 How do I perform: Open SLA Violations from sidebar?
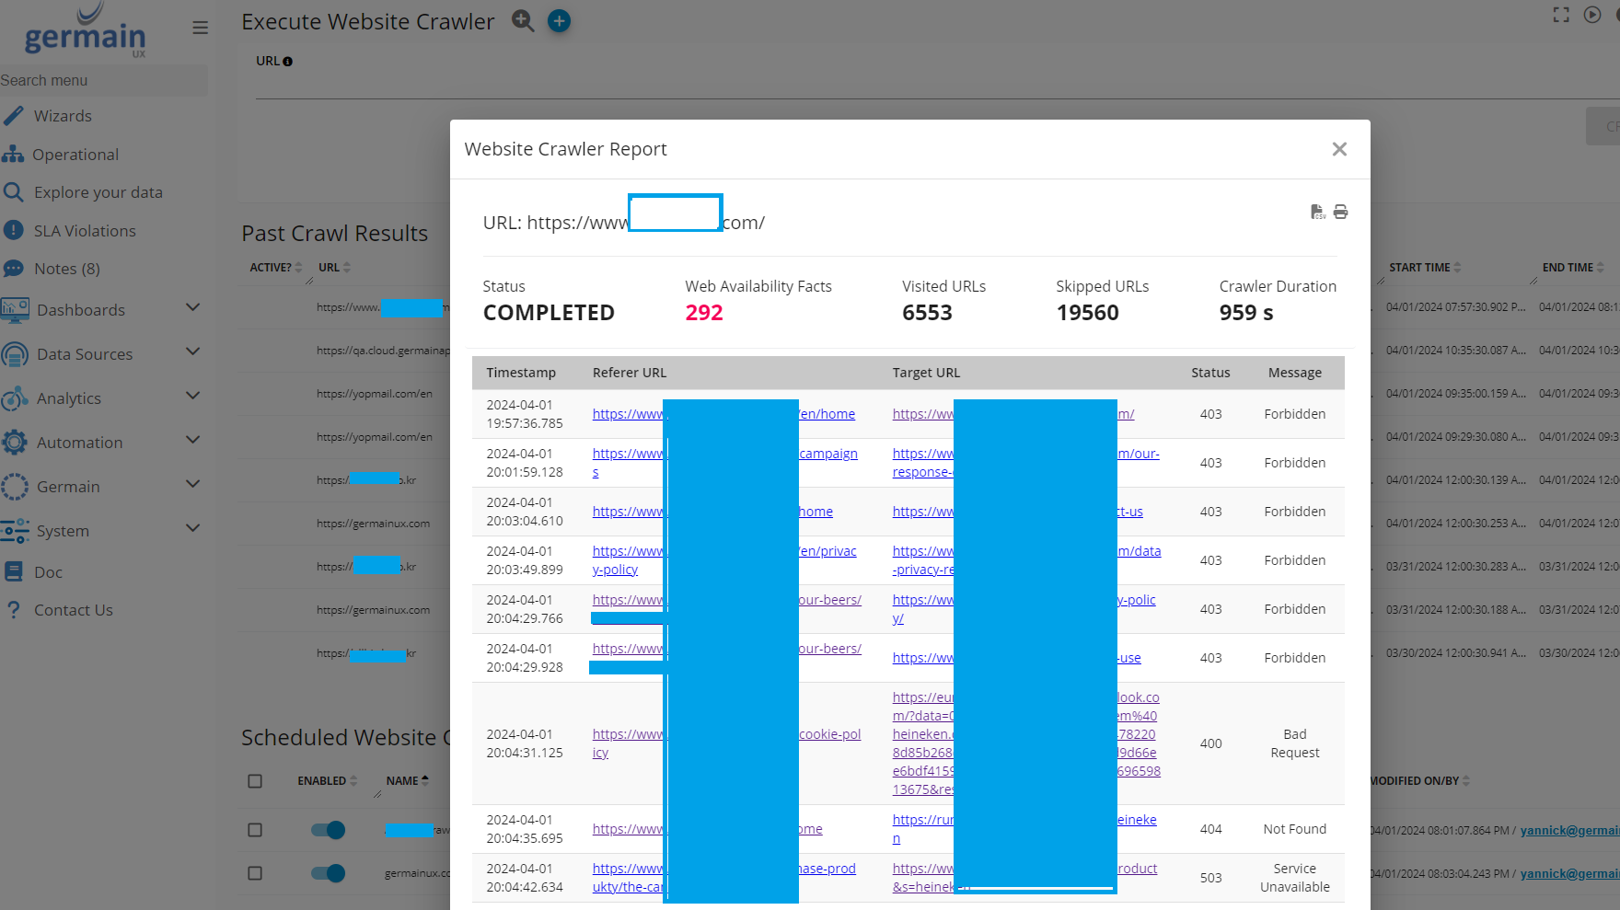point(85,231)
